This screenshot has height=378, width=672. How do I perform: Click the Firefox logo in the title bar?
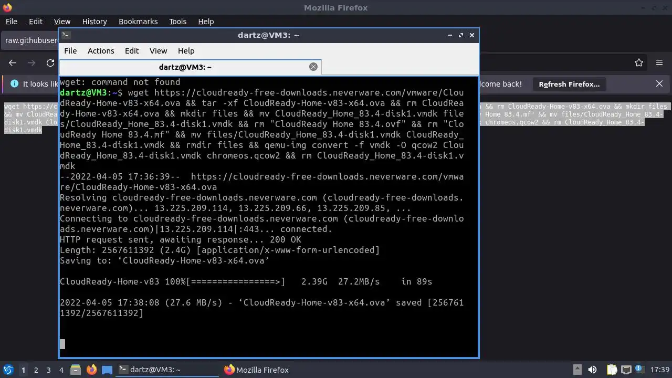(x=7, y=7)
